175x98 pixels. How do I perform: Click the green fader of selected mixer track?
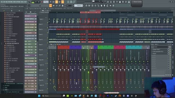tap(88, 73)
